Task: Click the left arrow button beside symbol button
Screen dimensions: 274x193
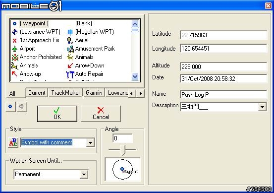Action: click(22, 106)
